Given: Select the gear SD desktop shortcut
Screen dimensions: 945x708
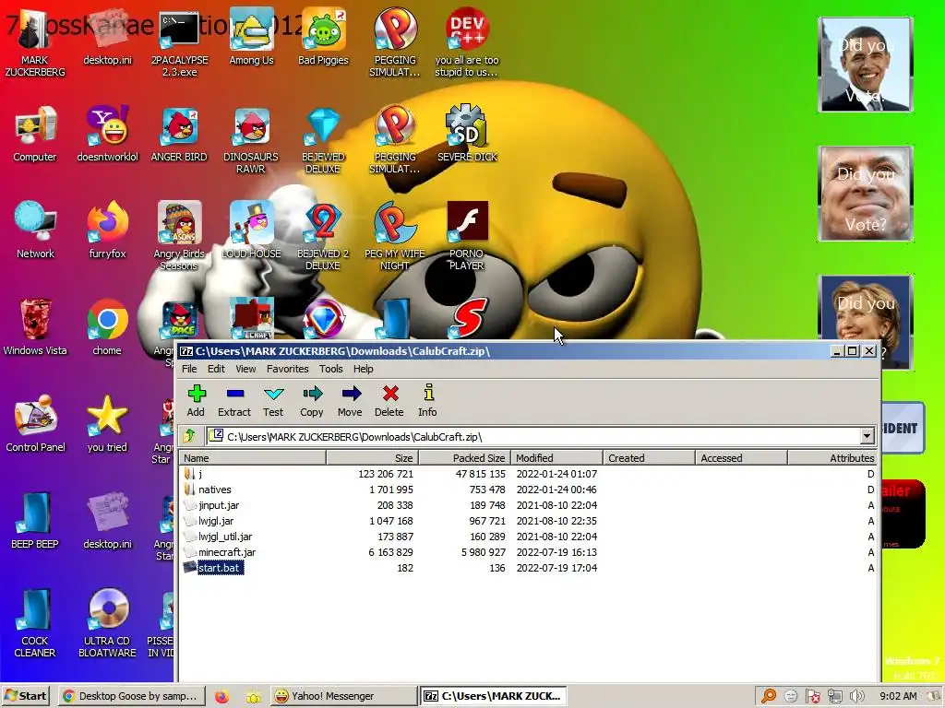Looking at the screenshot, I should 467,135.
